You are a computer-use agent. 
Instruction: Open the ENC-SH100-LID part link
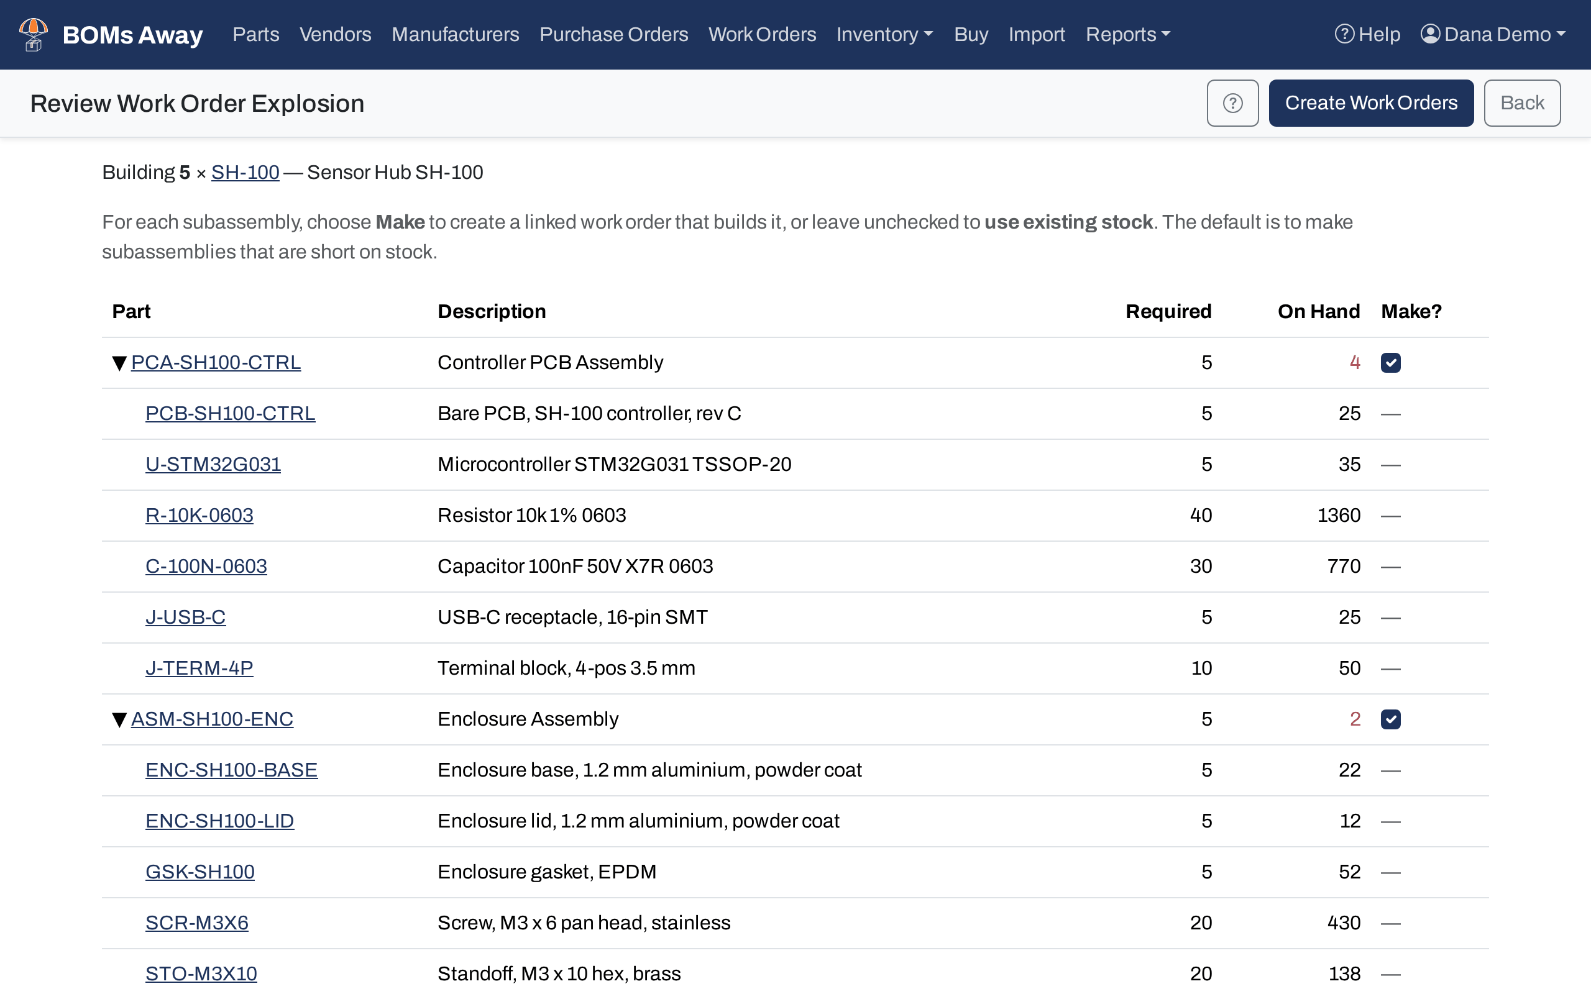[219, 821]
